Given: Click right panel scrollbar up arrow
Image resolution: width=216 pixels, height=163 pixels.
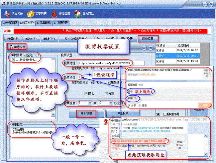Looking at the screenshot, I should [x=205, y=136].
